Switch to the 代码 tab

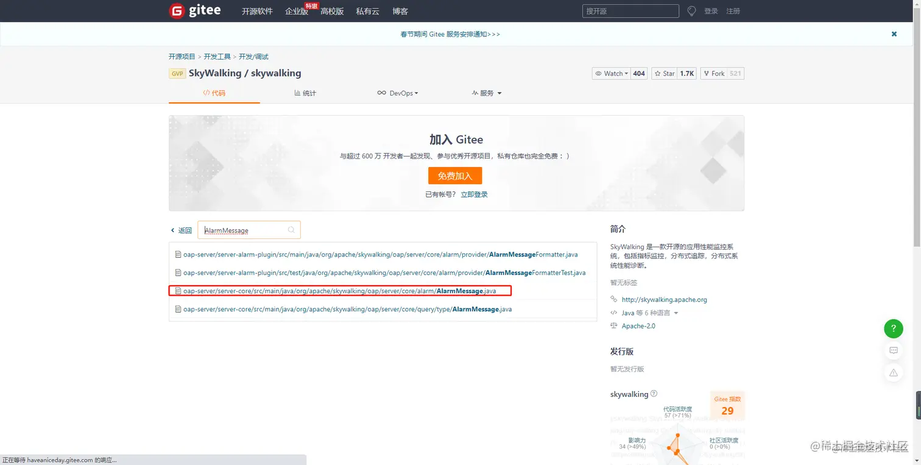pyautogui.click(x=214, y=93)
